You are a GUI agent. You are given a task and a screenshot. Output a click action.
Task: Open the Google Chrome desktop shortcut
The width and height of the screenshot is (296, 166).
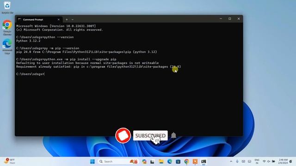coord(7,28)
